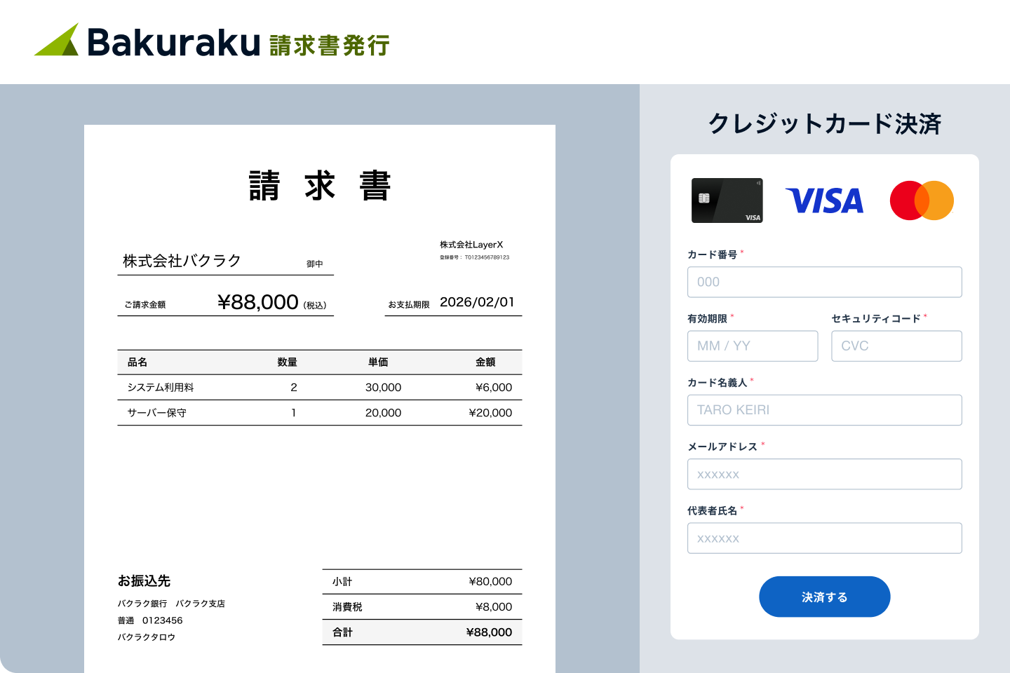Focus the MM / YY expiry field

[752, 346]
